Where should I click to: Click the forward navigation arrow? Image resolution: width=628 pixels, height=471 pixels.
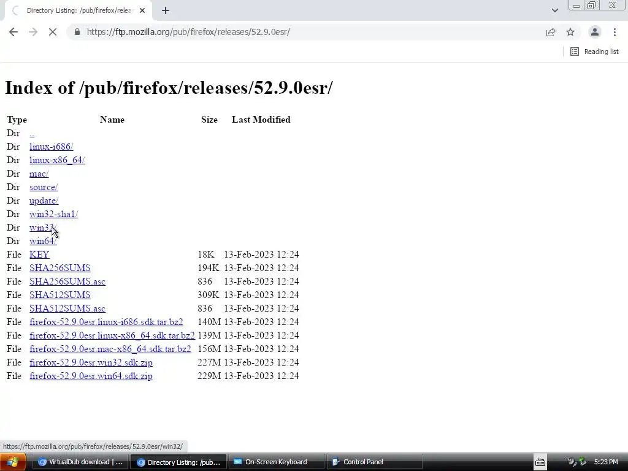coord(33,32)
